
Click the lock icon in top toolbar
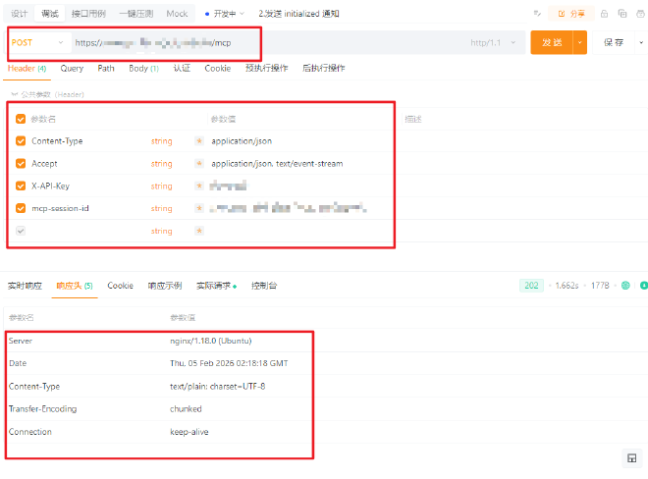(605, 14)
